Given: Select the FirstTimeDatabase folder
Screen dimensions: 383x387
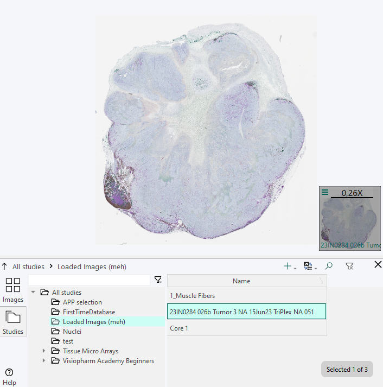Looking at the screenshot, I should pyautogui.click(x=89, y=312).
